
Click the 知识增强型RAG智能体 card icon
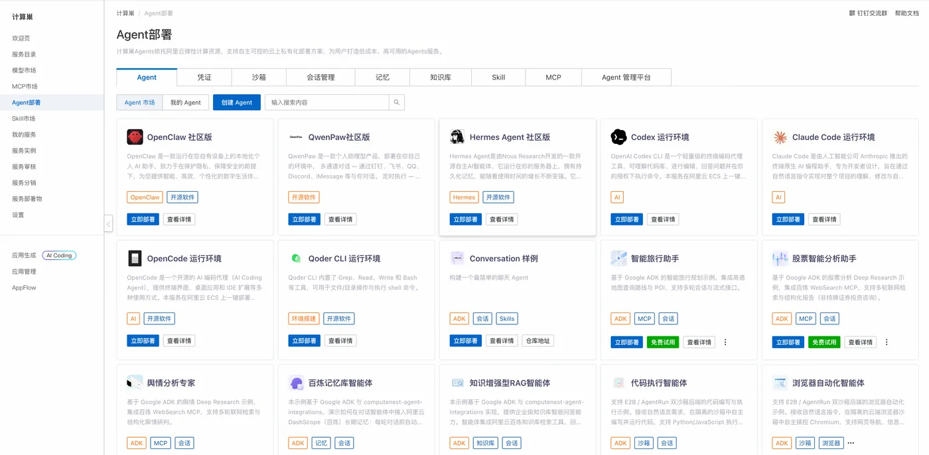coord(457,383)
